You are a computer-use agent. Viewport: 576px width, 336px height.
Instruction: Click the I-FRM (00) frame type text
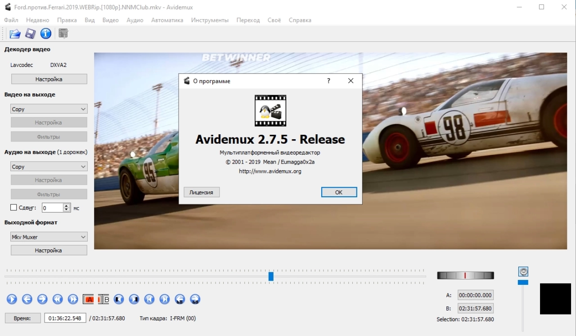point(183,318)
